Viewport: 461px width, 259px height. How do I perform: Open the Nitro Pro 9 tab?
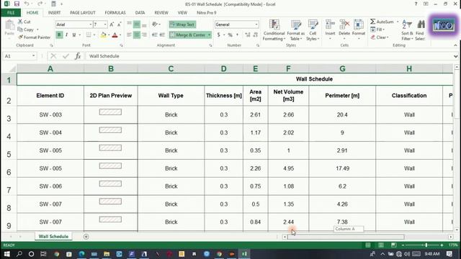coord(207,13)
